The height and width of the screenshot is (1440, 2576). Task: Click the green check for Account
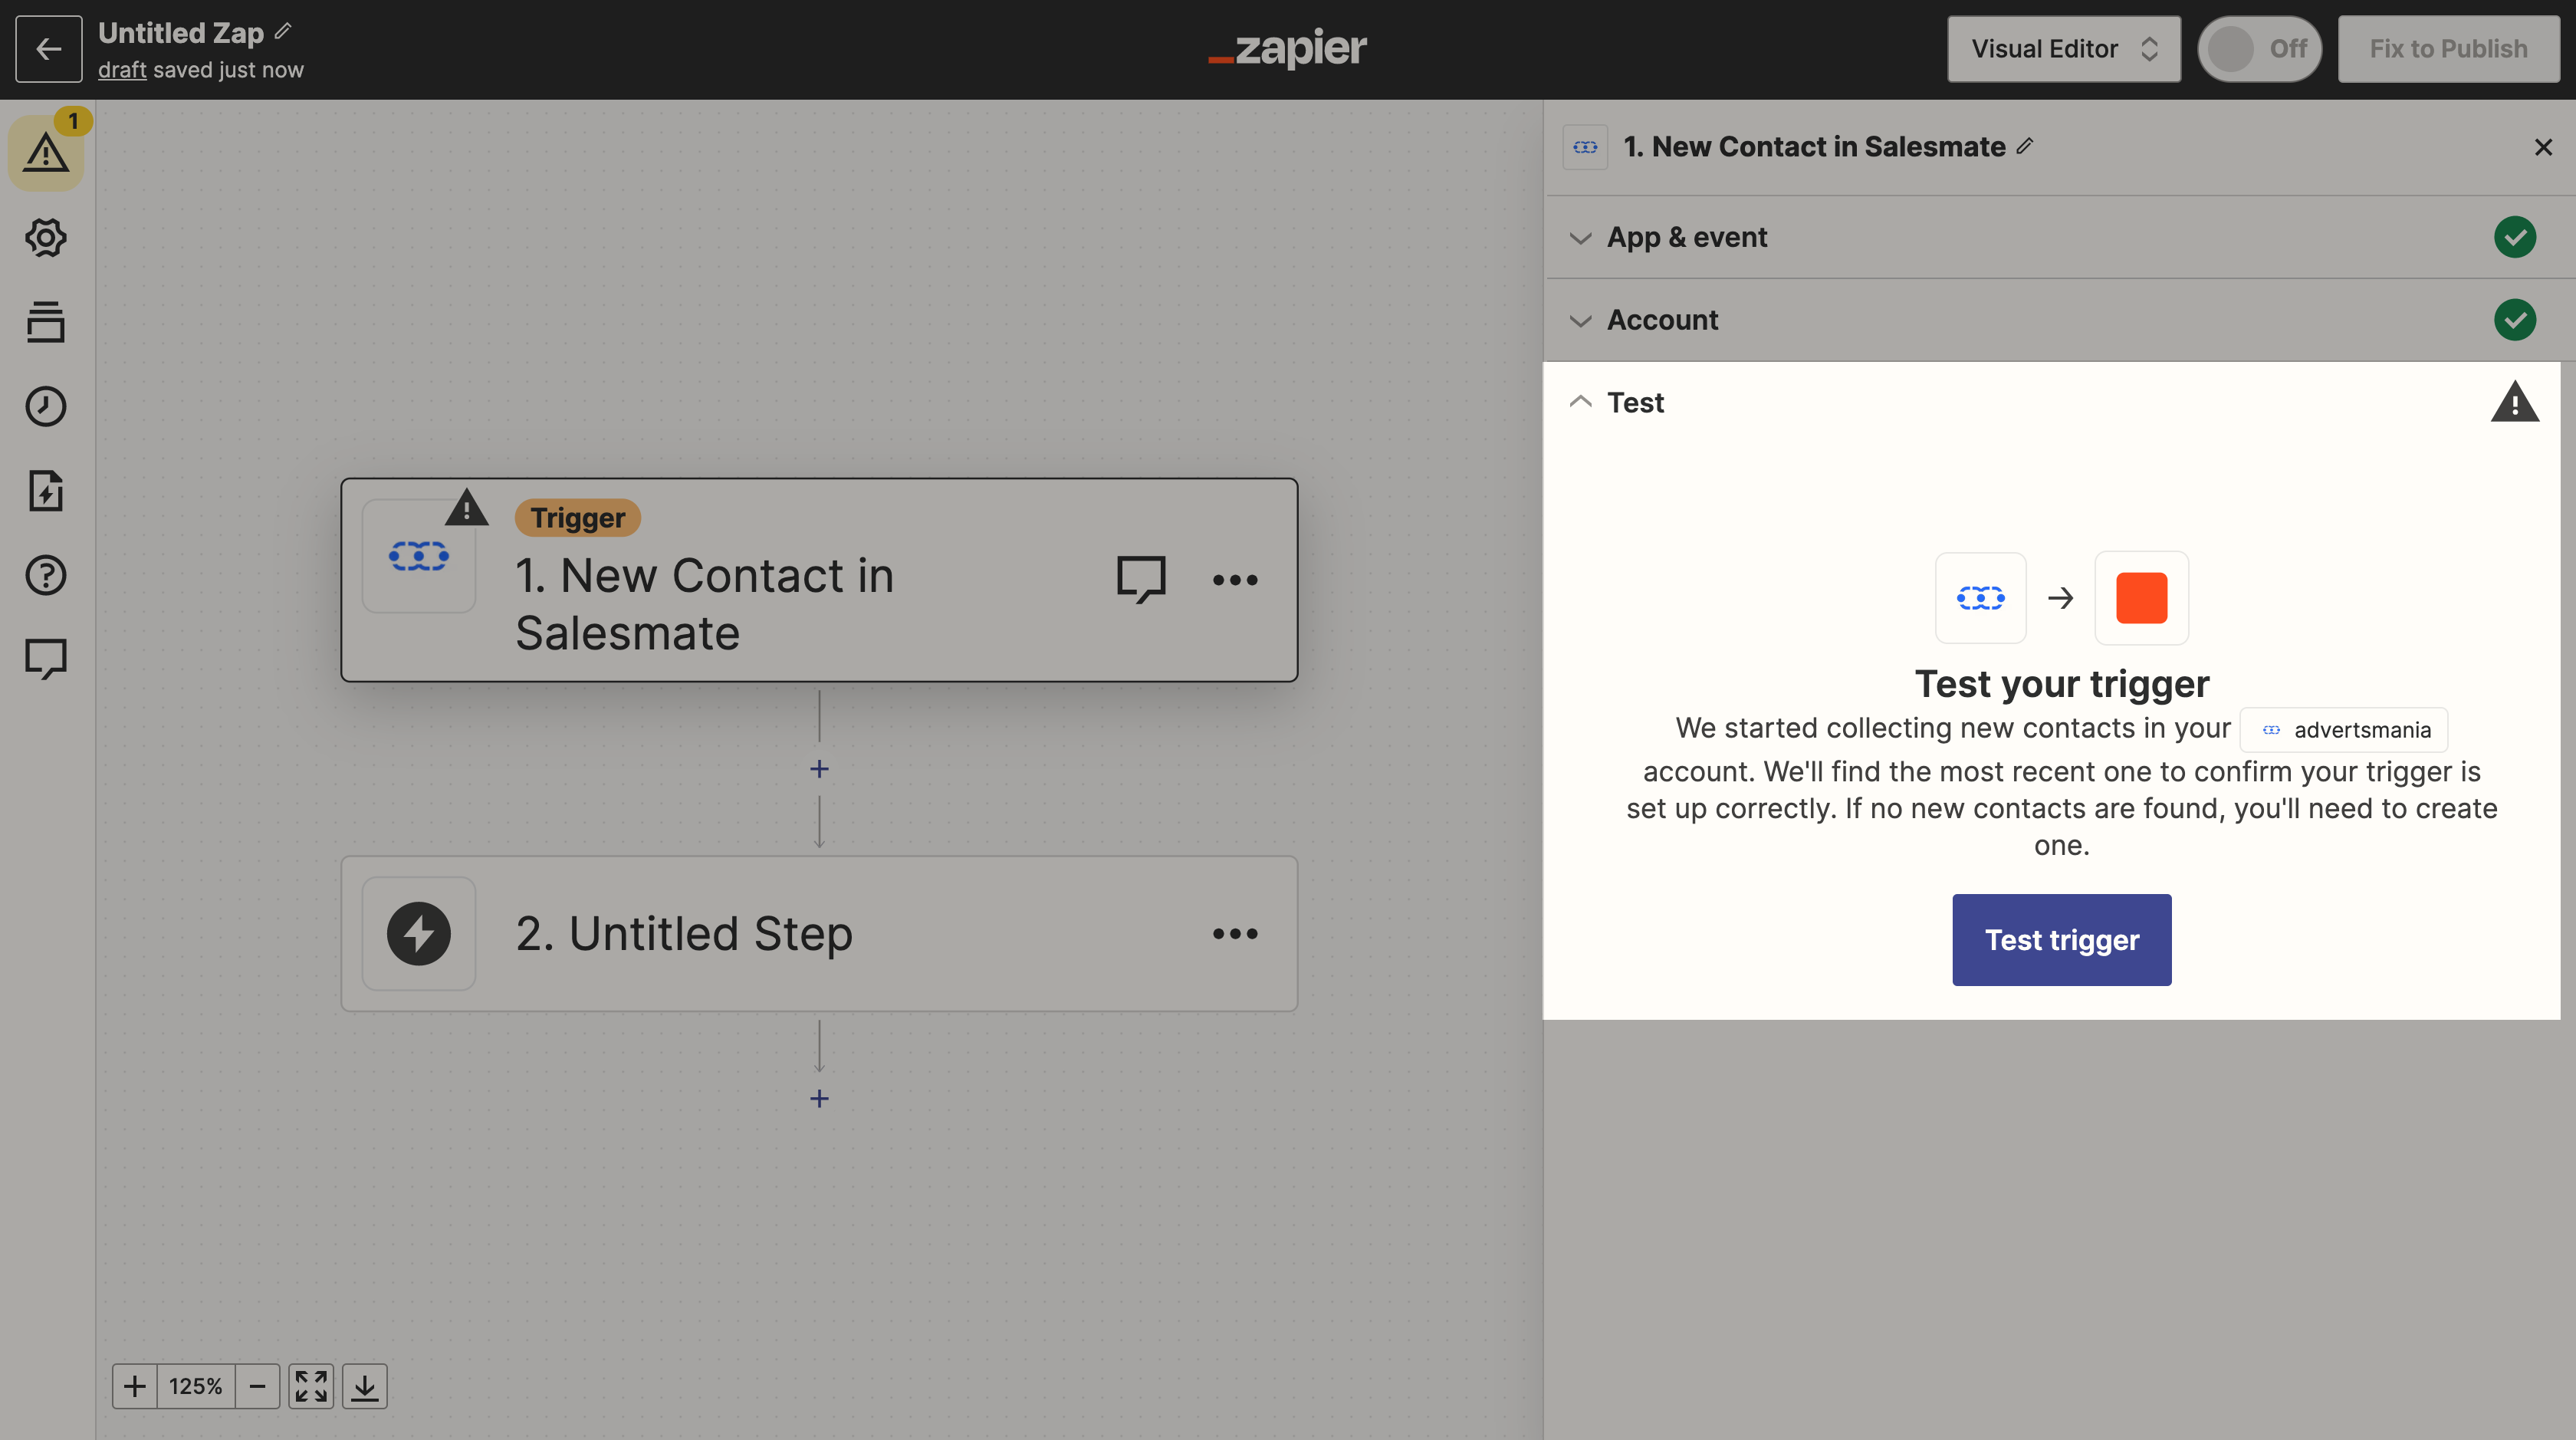click(x=2514, y=320)
